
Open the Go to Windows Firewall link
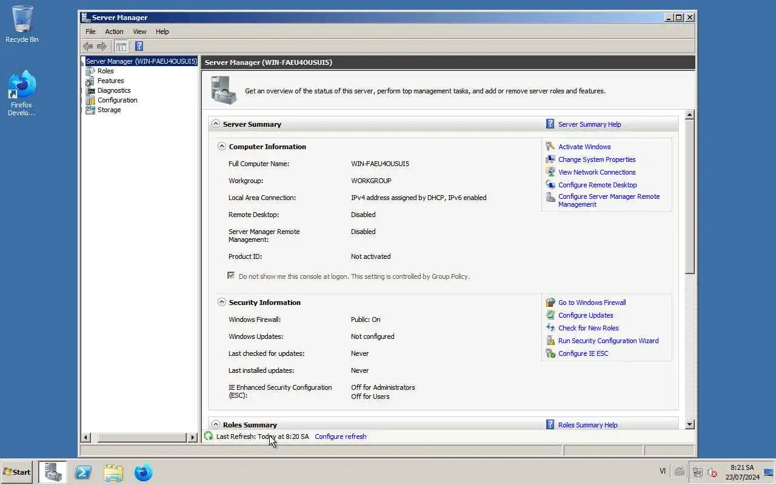tap(592, 303)
